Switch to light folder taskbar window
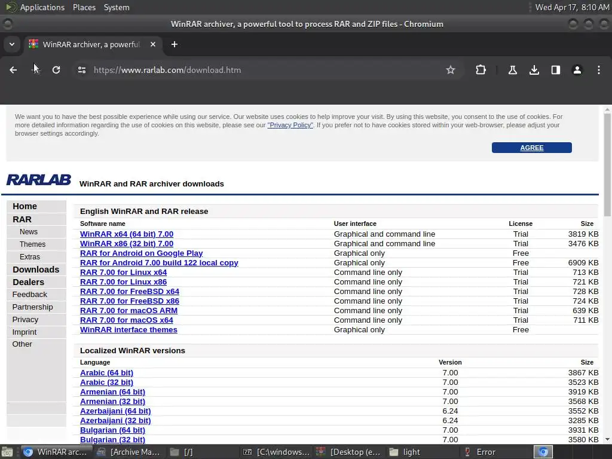The width and height of the screenshot is (612, 459). click(421, 452)
